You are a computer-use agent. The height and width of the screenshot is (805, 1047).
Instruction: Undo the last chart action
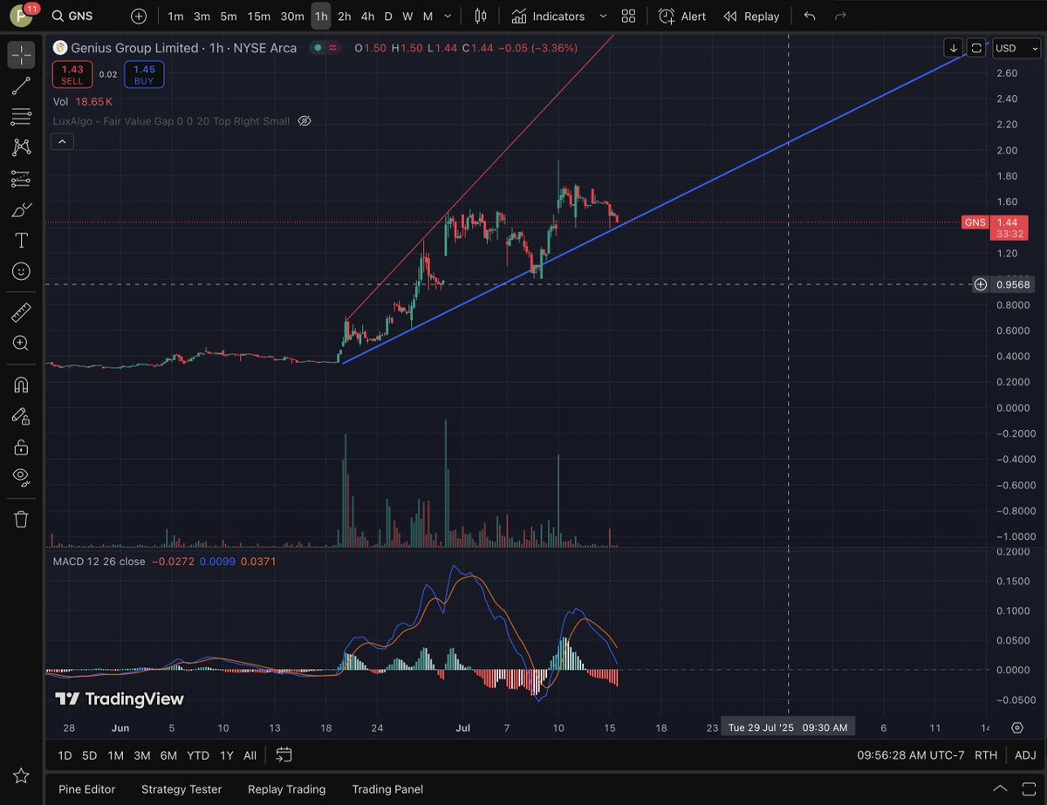pyautogui.click(x=808, y=16)
